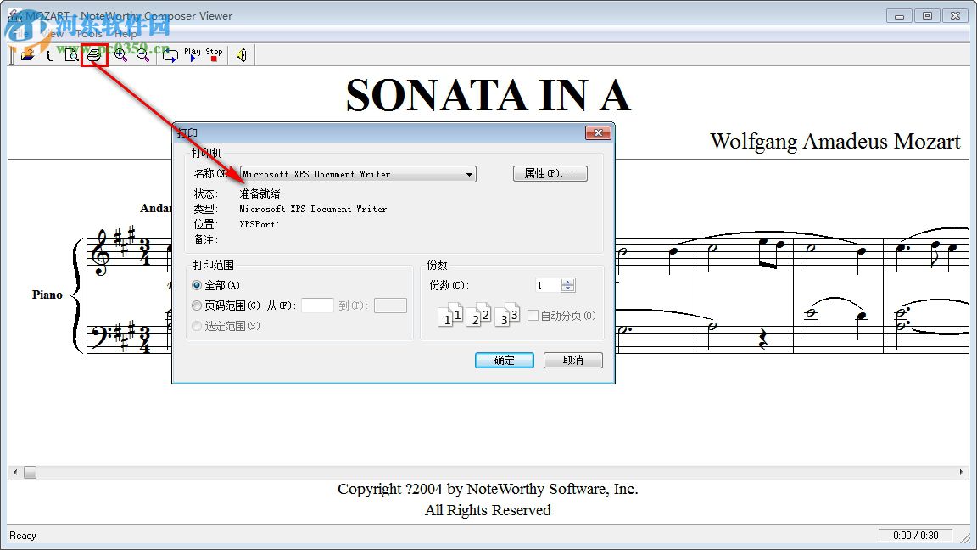Start playback with the Play icon
977x550 pixels.
click(193, 56)
